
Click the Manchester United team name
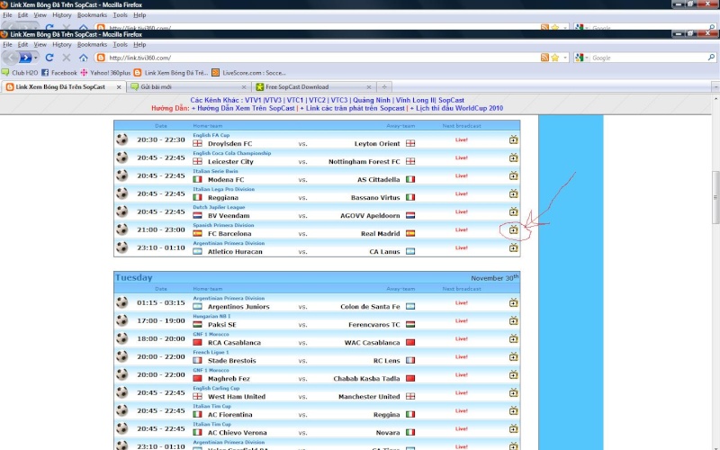point(369,396)
